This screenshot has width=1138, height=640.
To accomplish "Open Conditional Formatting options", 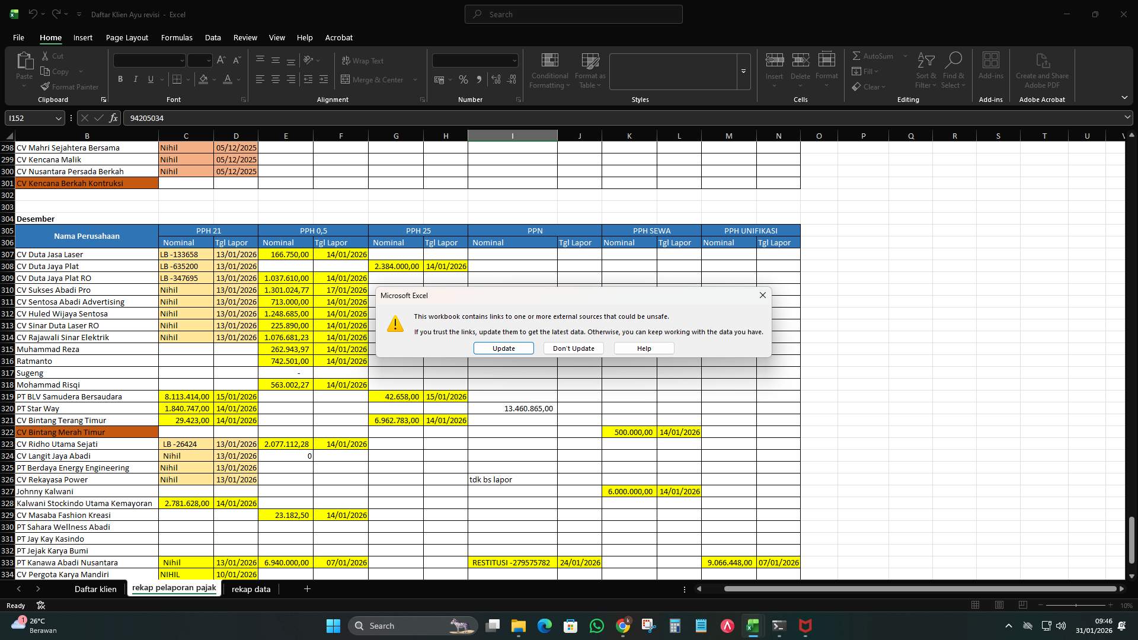I will click(549, 70).
